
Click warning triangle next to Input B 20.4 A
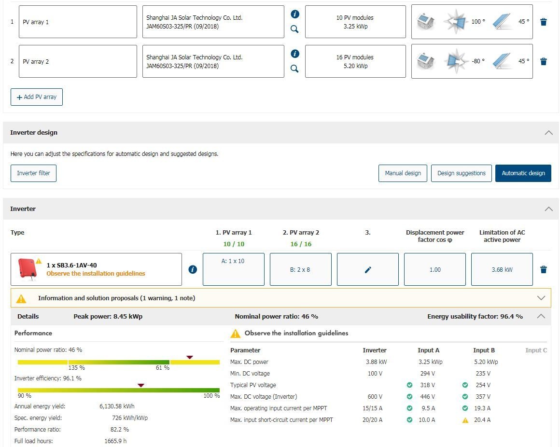click(465, 420)
